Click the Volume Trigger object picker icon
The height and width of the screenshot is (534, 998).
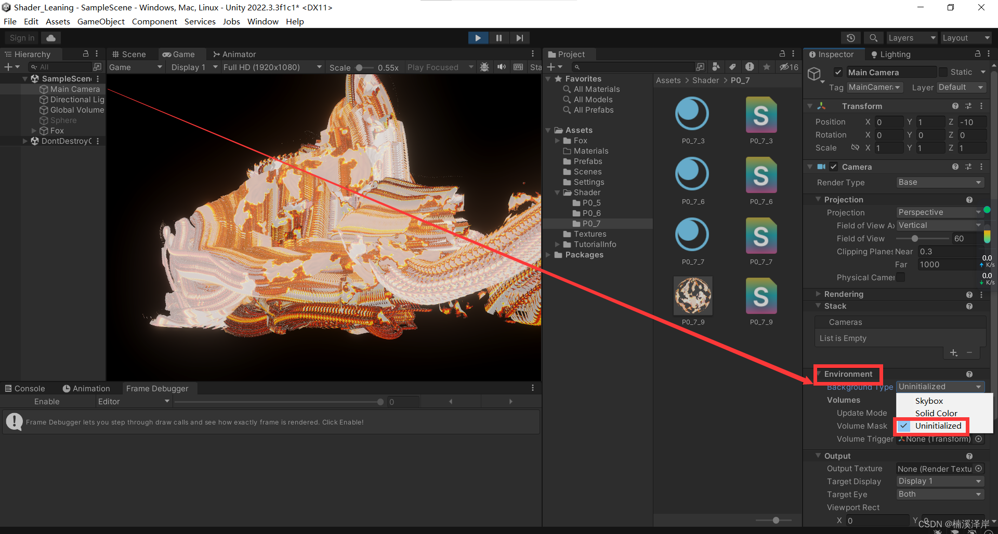[x=979, y=439]
